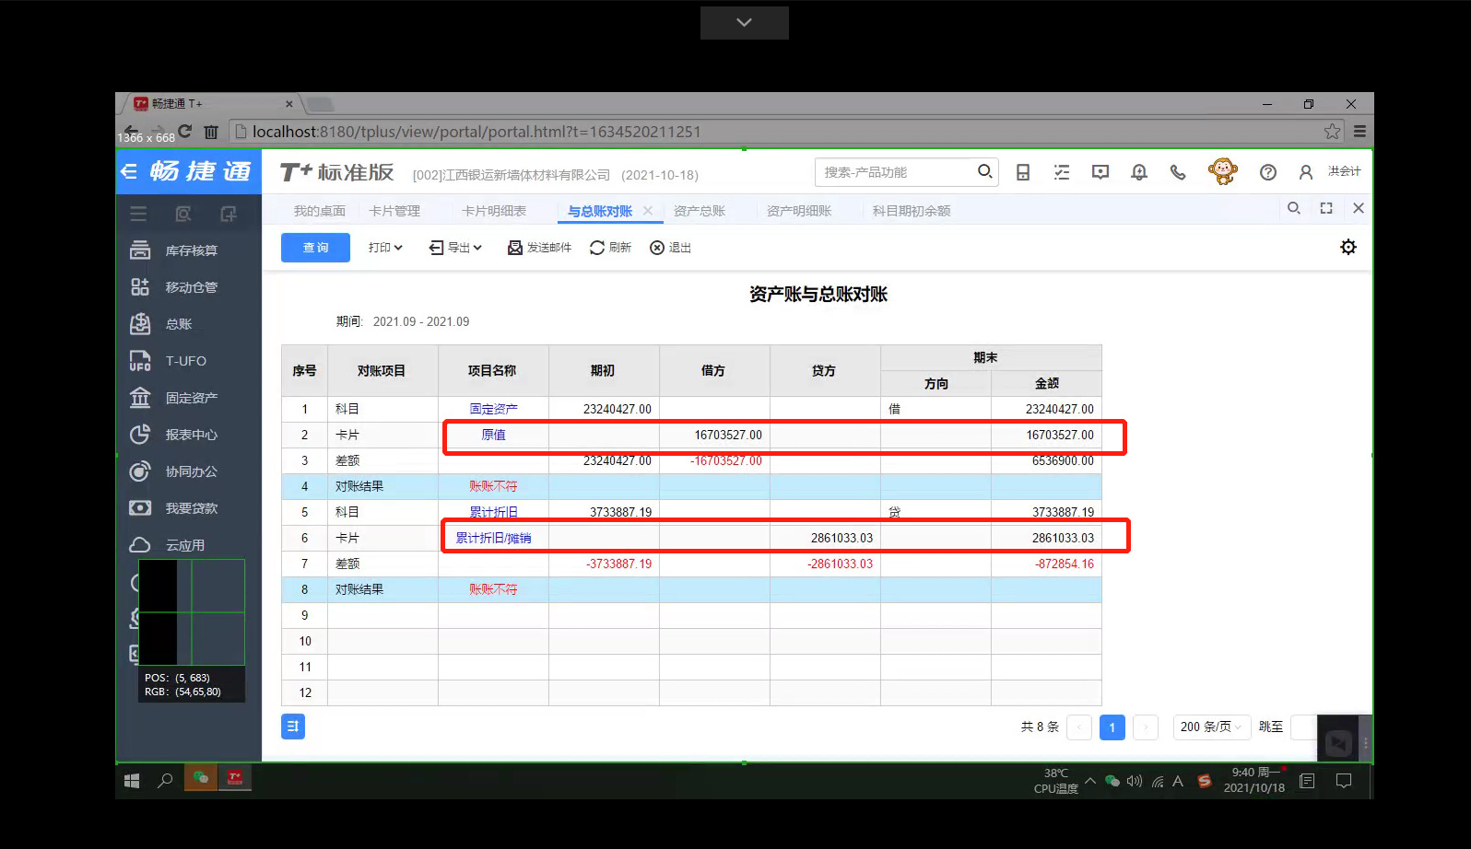The image size is (1471, 849).
Task: Reload the browser page
Action: (x=185, y=131)
